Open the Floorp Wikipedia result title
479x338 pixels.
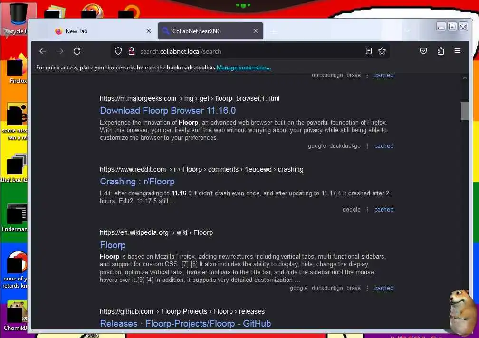(x=113, y=245)
